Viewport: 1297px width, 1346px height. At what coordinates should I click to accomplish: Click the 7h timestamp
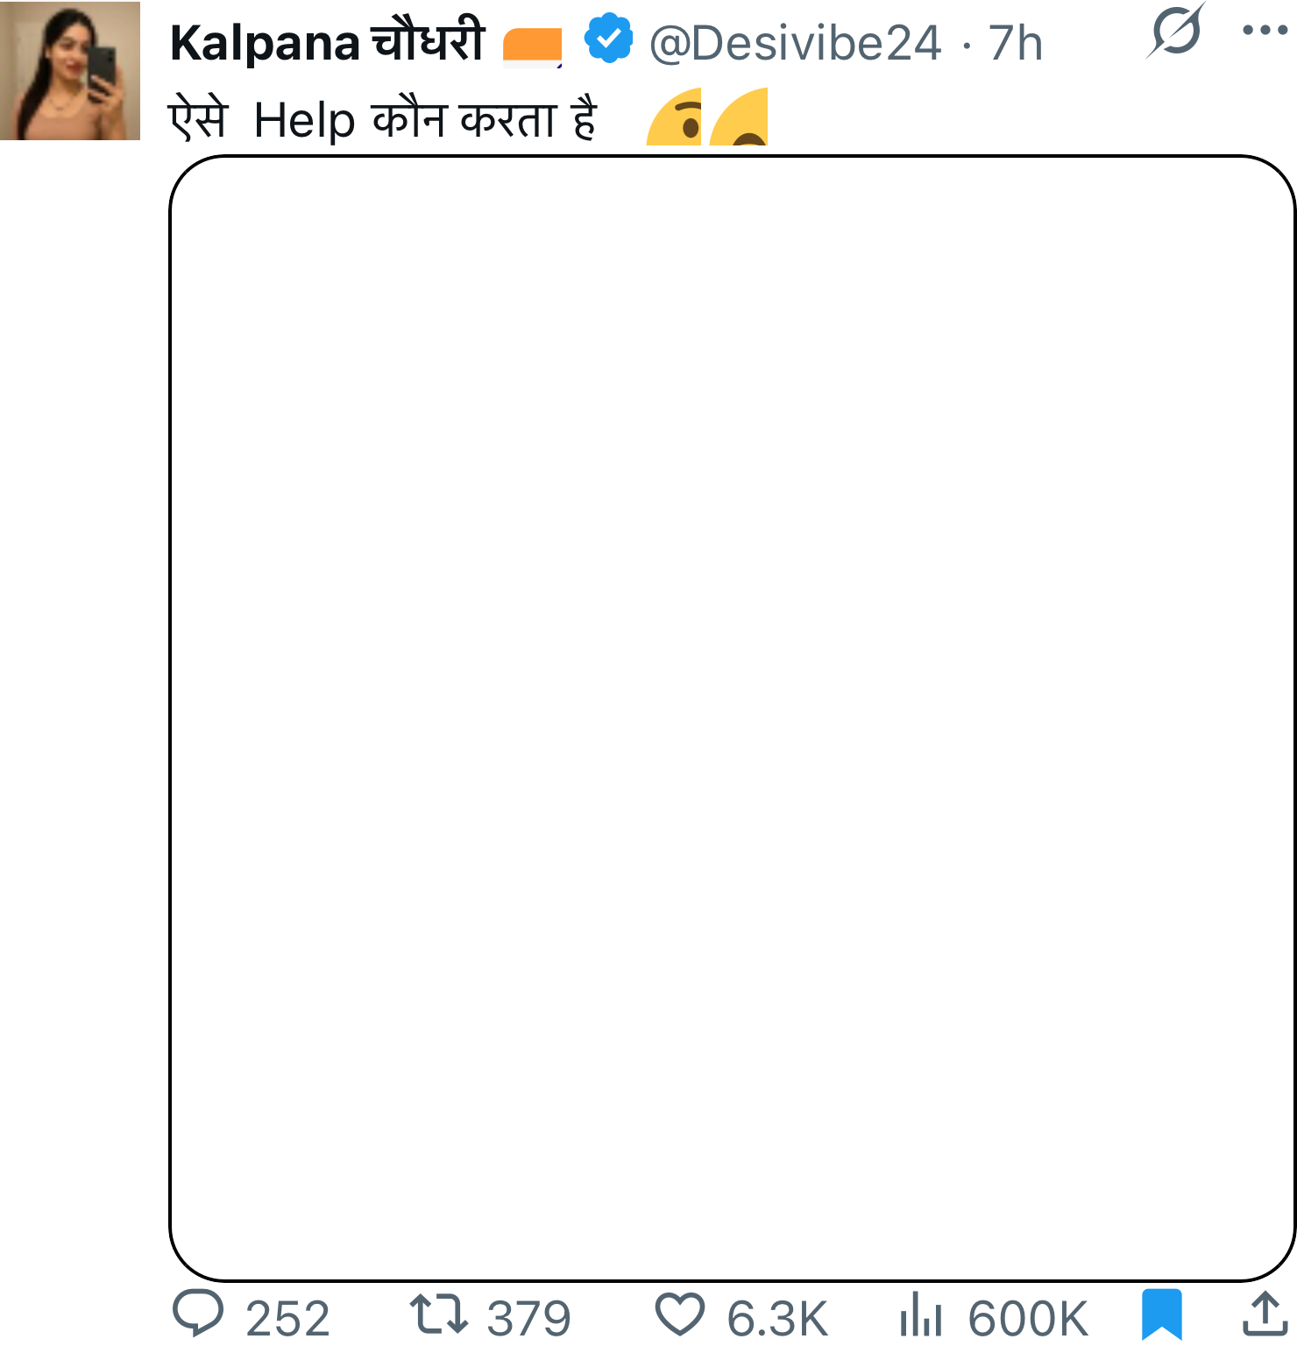pyautogui.click(x=1015, y=43)
